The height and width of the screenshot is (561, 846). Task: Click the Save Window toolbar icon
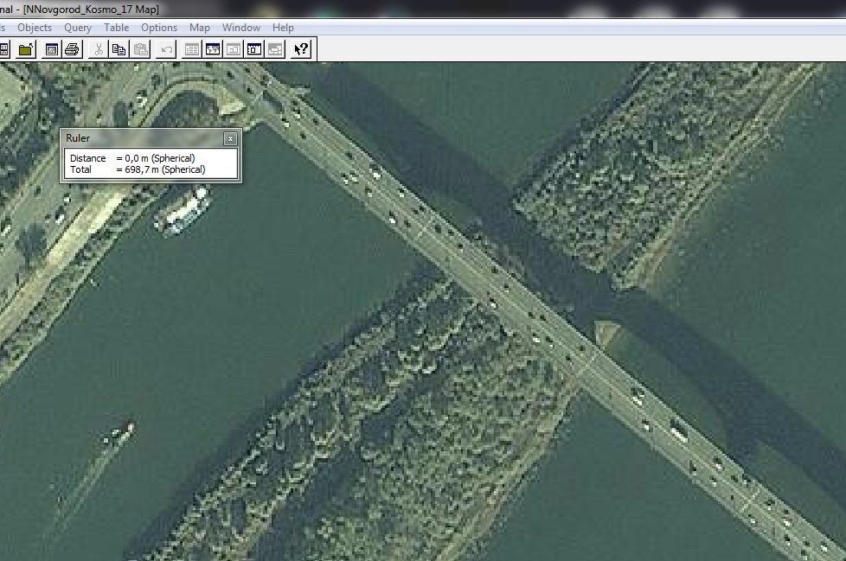click(52, 49)
